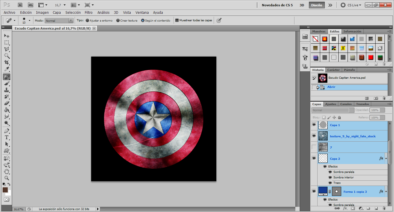This screenshot has width=394, height=212.
Task: Select the Horizontal Type tool
Action: (7, 137)
